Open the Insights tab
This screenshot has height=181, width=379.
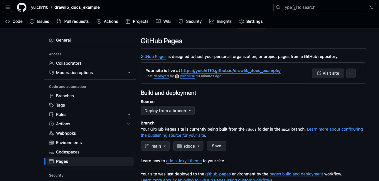pyautogui.click(x=220, y=21)
